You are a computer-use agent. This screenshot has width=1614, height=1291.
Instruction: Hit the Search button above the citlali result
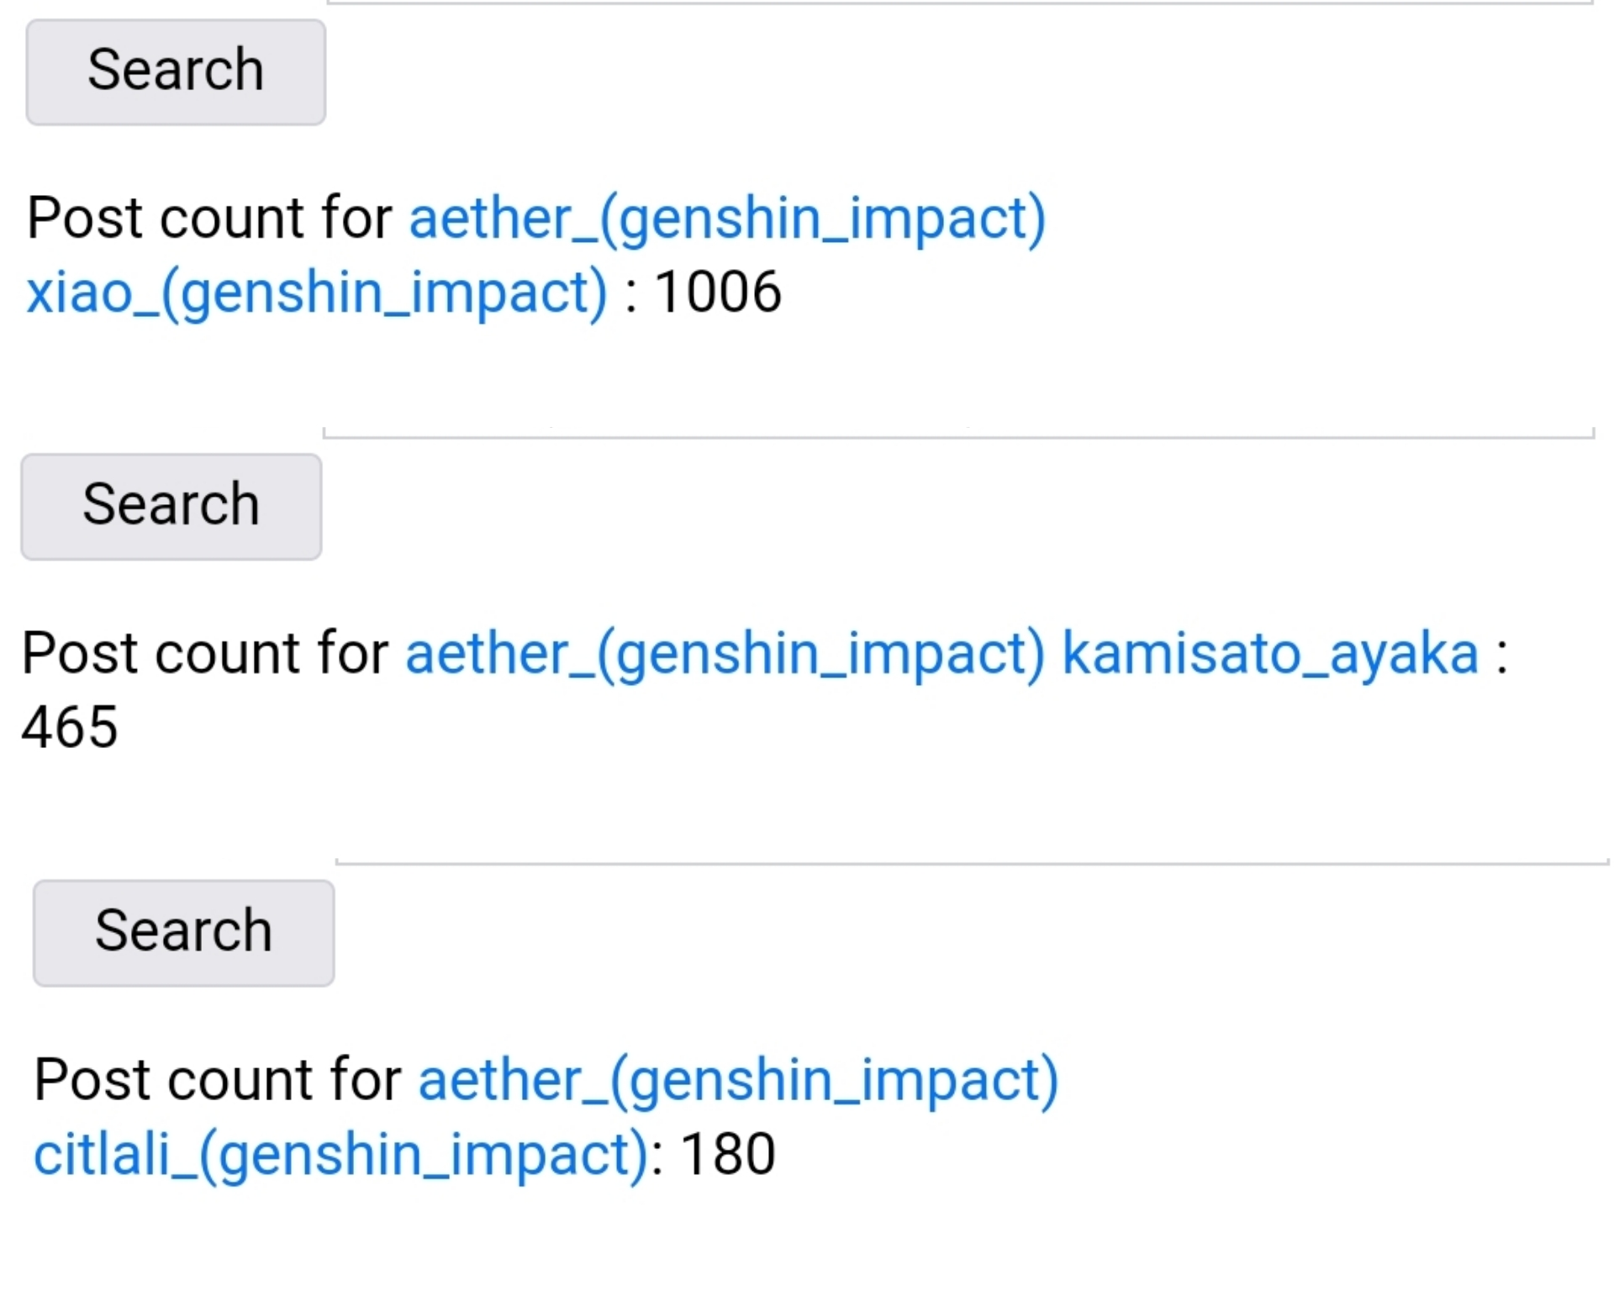click(183, 933)
